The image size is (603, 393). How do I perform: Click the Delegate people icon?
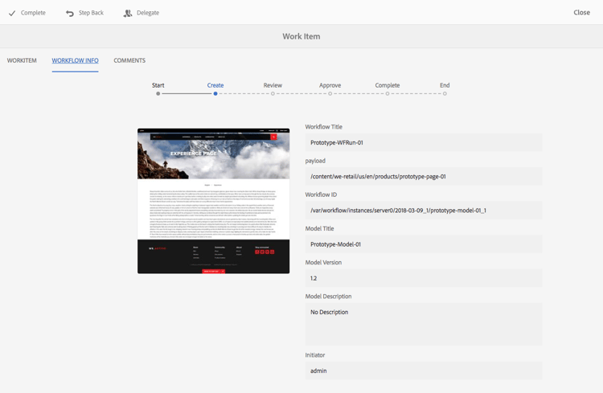coord(127,14)
